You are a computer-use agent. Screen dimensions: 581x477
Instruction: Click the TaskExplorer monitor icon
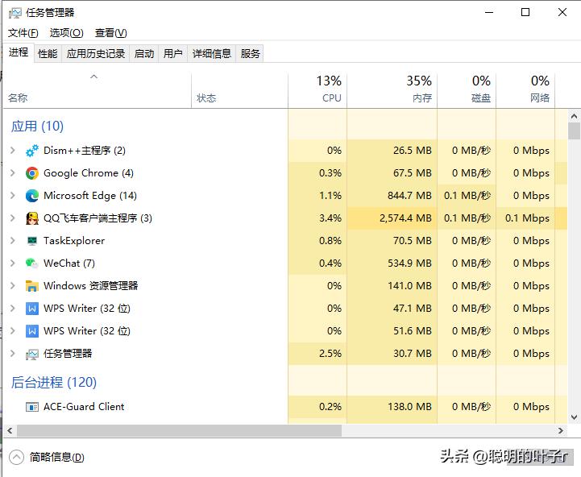pos(32,241)
